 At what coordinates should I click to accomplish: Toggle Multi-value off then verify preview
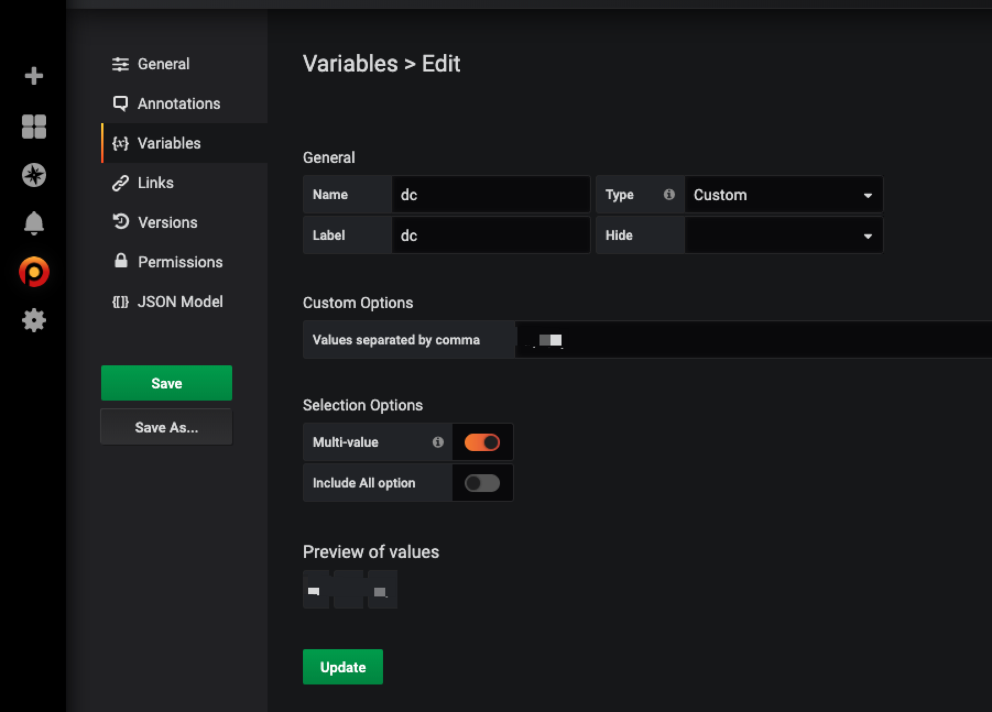[482, 442]
